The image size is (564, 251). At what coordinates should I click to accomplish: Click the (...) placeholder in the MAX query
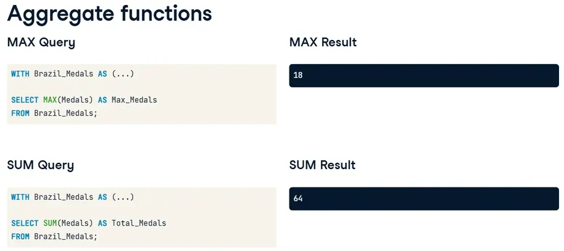click(x=123, y=74)
